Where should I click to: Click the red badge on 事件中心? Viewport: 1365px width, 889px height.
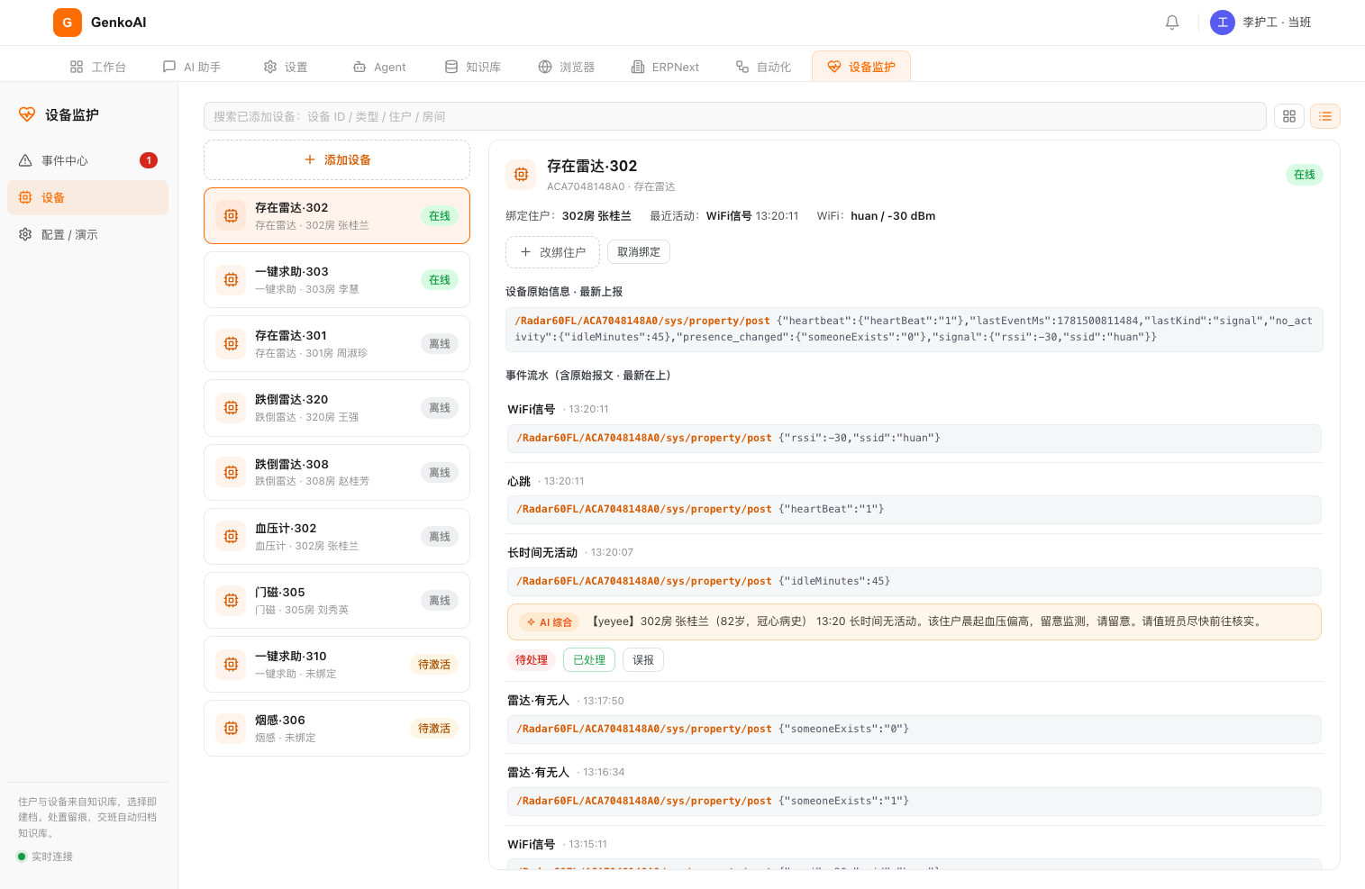pyautogui.click(x=149, y=160)
